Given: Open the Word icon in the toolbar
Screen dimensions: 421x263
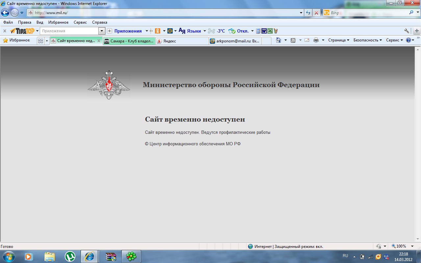Looking at the screenshot, I should 264,31.
